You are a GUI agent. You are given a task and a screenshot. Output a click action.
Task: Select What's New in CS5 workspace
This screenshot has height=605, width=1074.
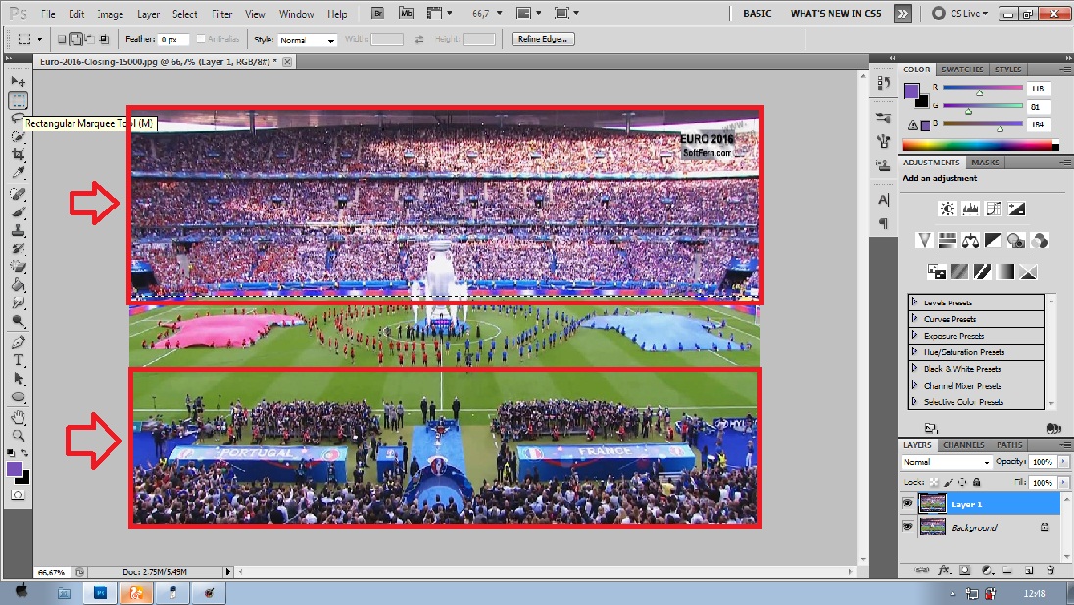pos(836,13)
